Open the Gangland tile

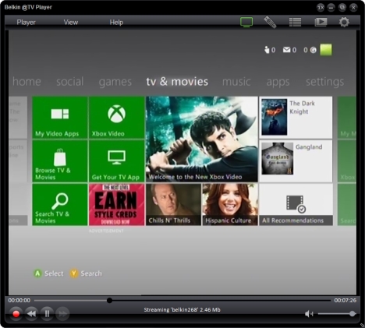point(296,161)
